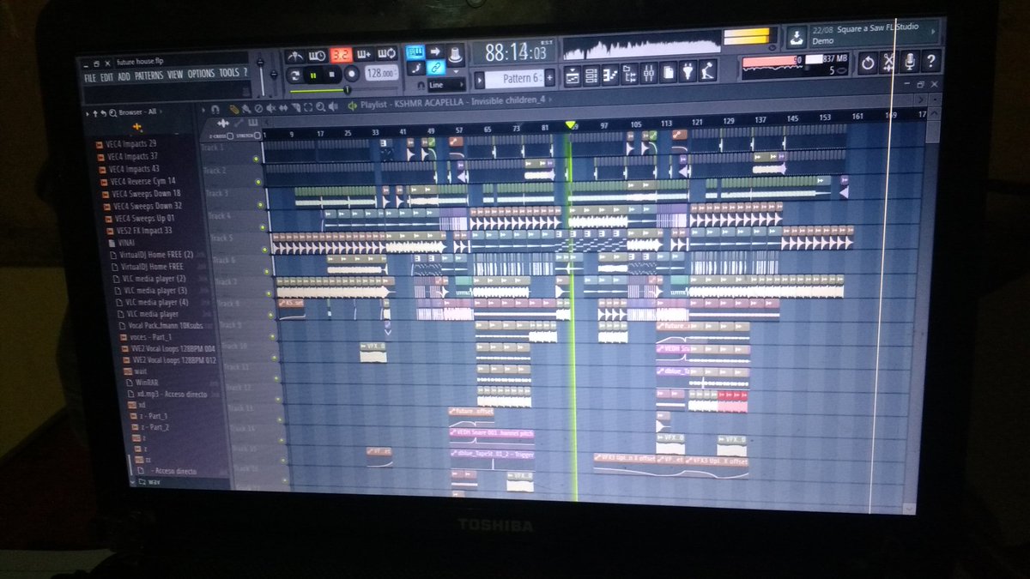1030x579 pixels.
Task: Click the news download icon
Action: tap(796, 38)
